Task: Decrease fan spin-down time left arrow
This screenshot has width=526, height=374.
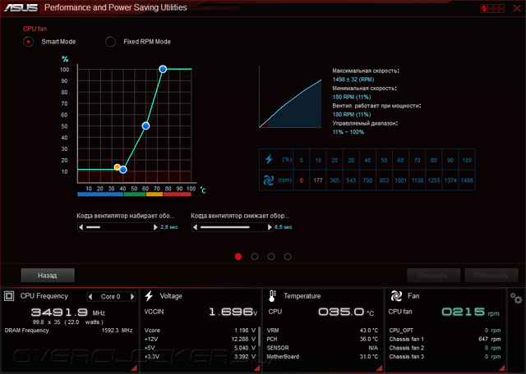Action: coord(195,227)
